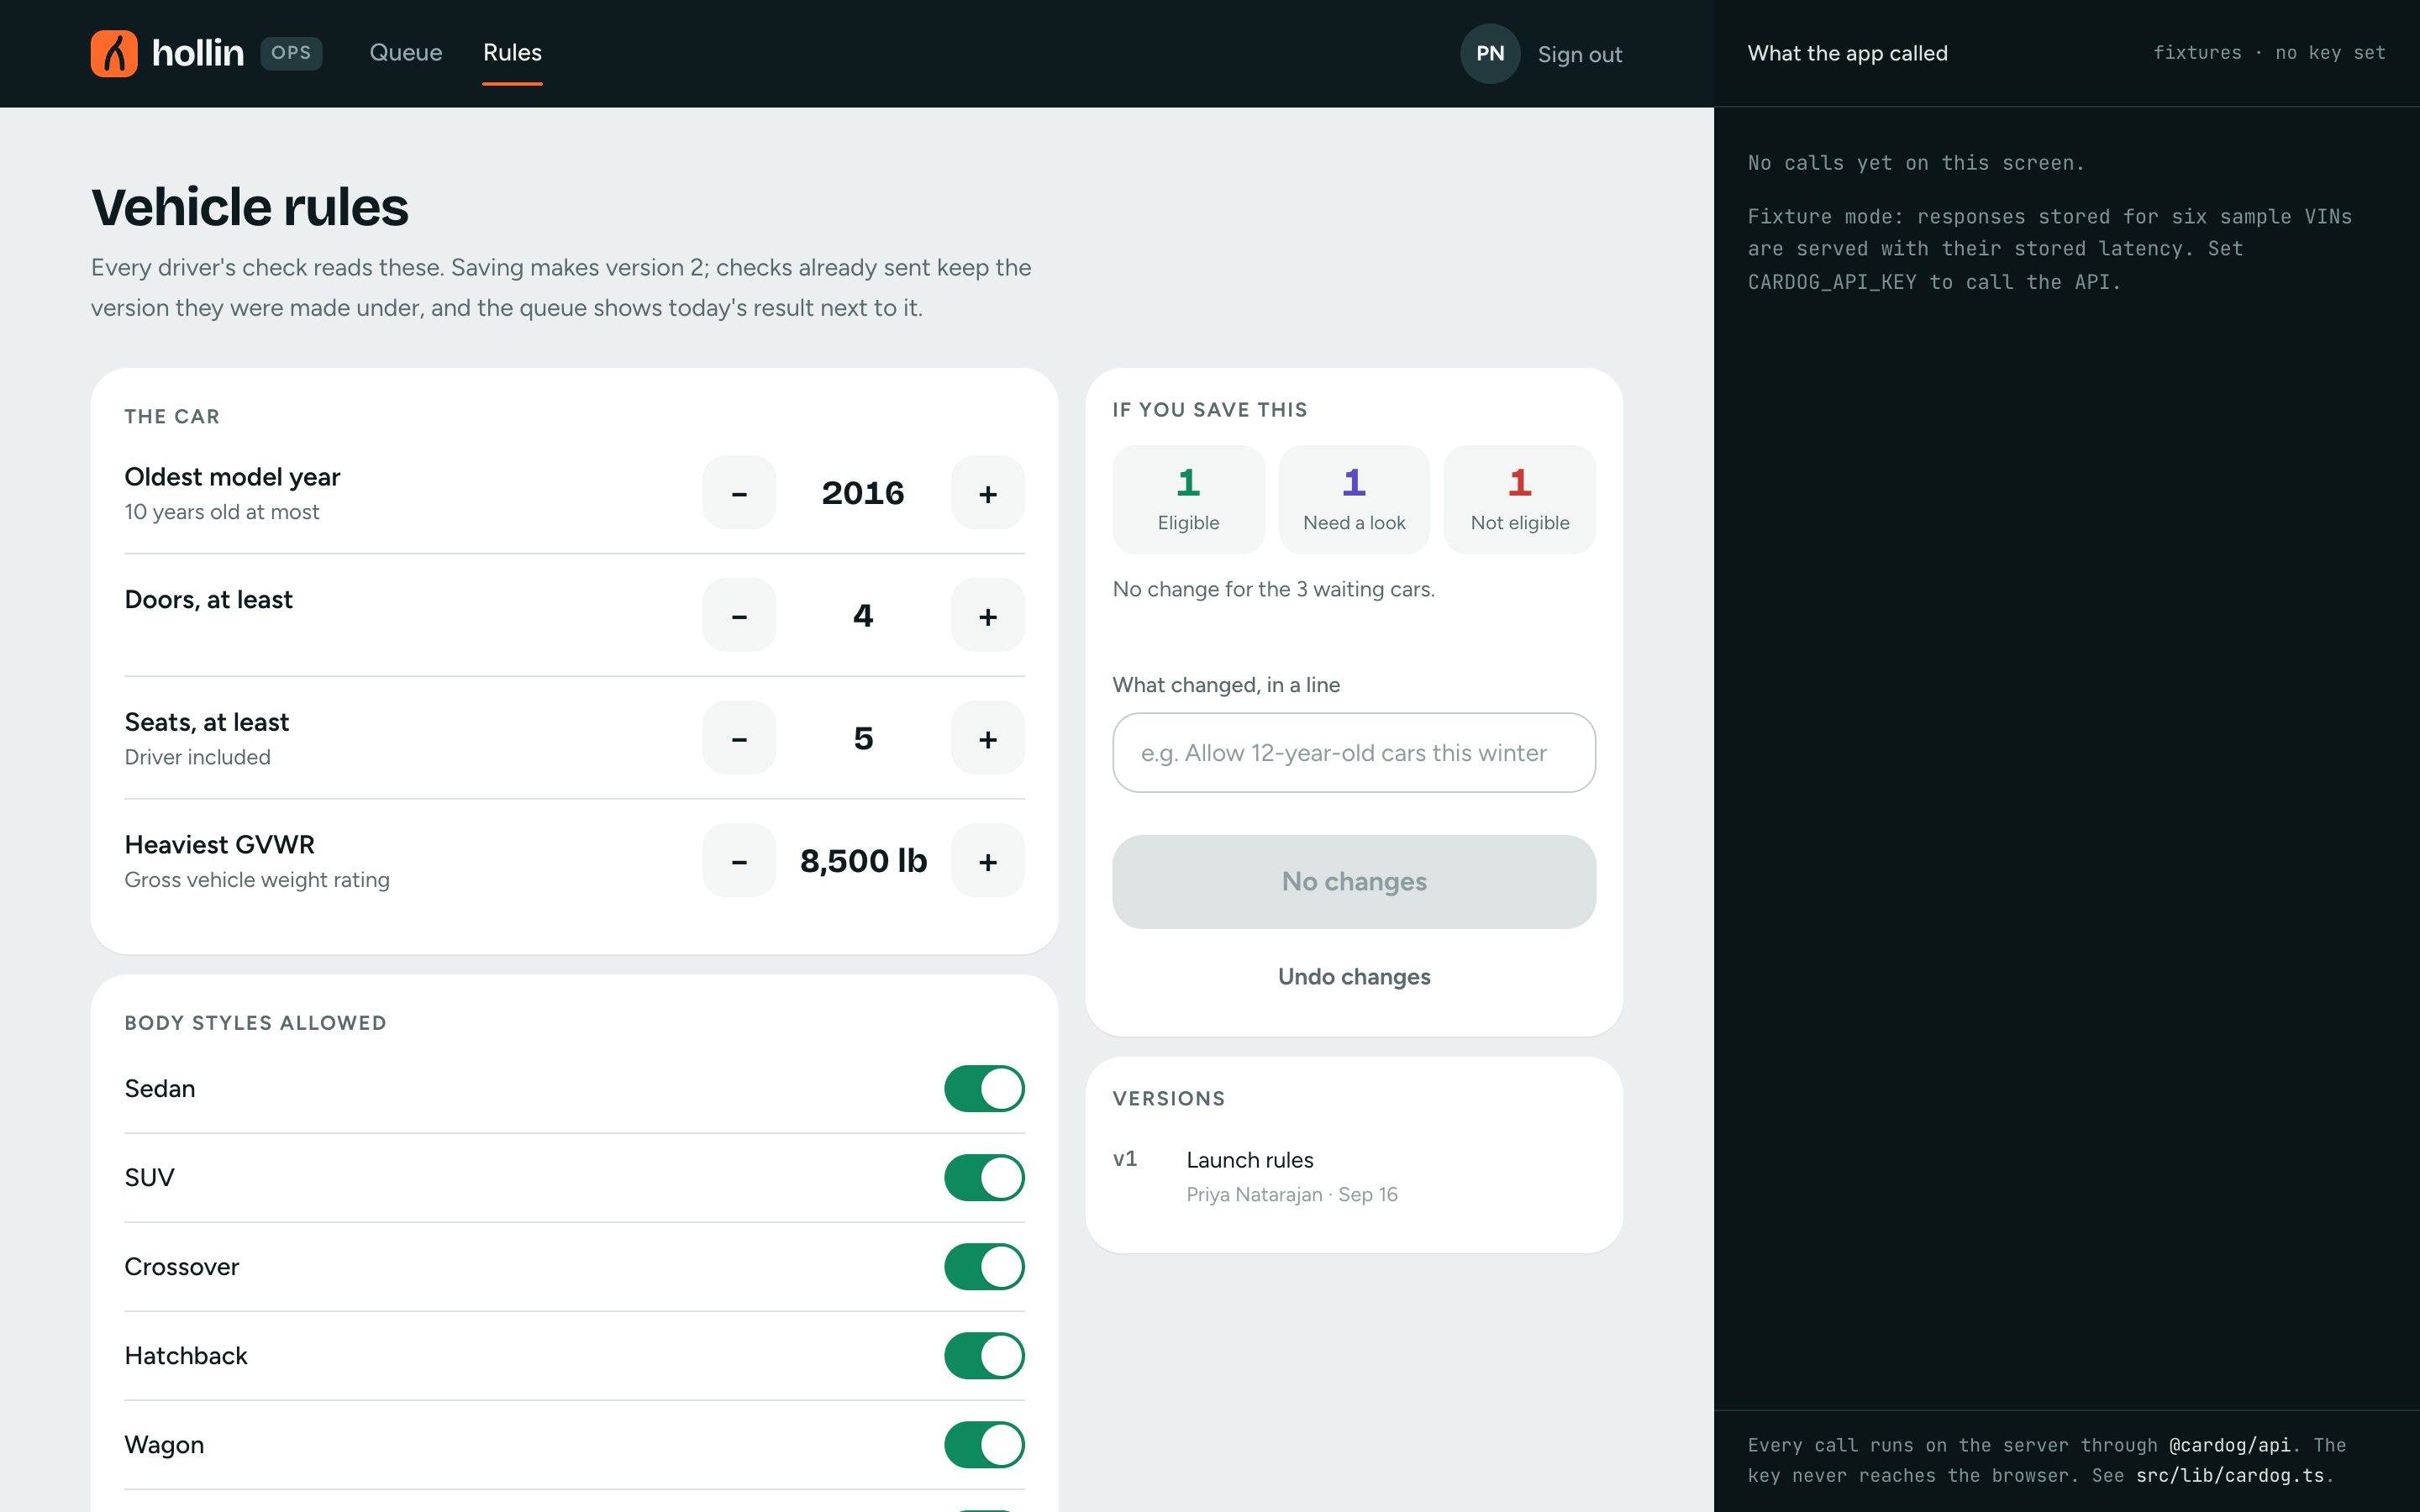Click the Sign out link
Image resolution: width=2420 pixels, height=1512 pixels.
click(1580, 55)
